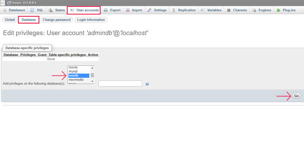304x162 pixels.
Task: Select the Database privileges sub-tab
Action: (x=29, y=20)
